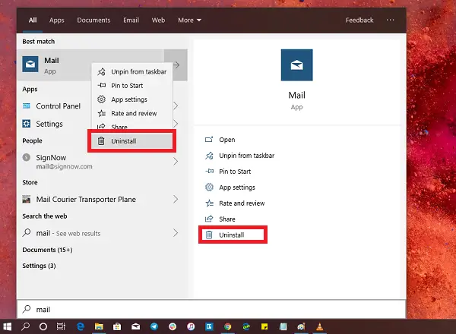The image size is (456, 334).
Task: Choose Unpin from taskbar in context menu
Action: [132, 72]
